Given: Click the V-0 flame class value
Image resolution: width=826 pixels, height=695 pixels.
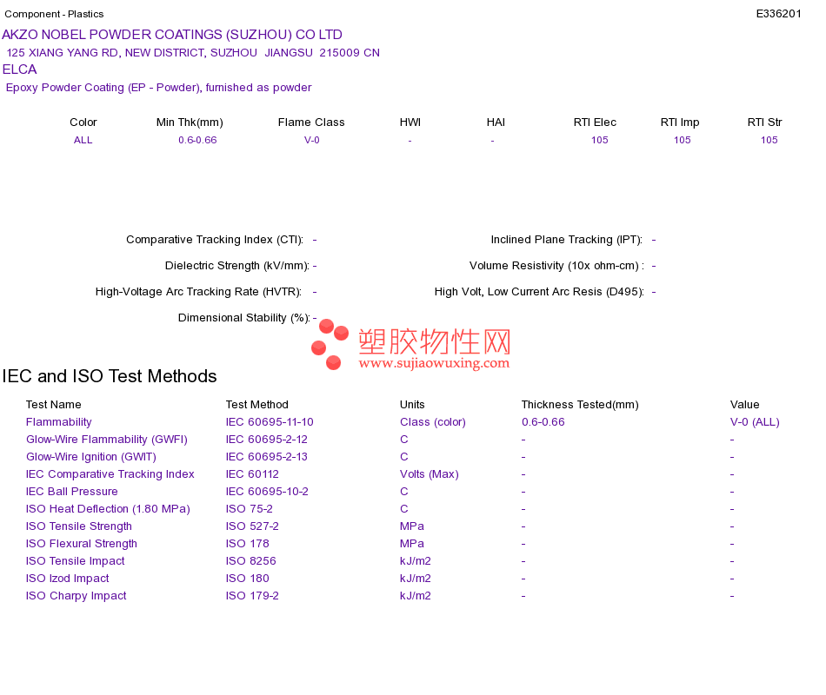Looking at the screenshot, I should pos(312,140).
